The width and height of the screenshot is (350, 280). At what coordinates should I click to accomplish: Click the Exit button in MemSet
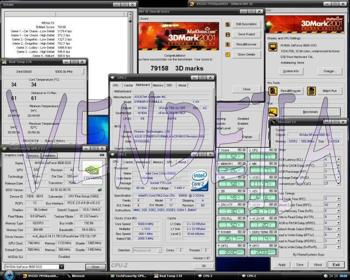coord(336,265)
